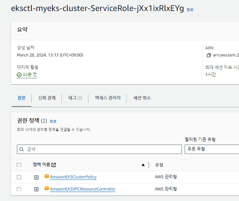Screen dimensions: 239x201
Task: Switch to the 신뢰 관계 tab
Action: click(47, 98)
